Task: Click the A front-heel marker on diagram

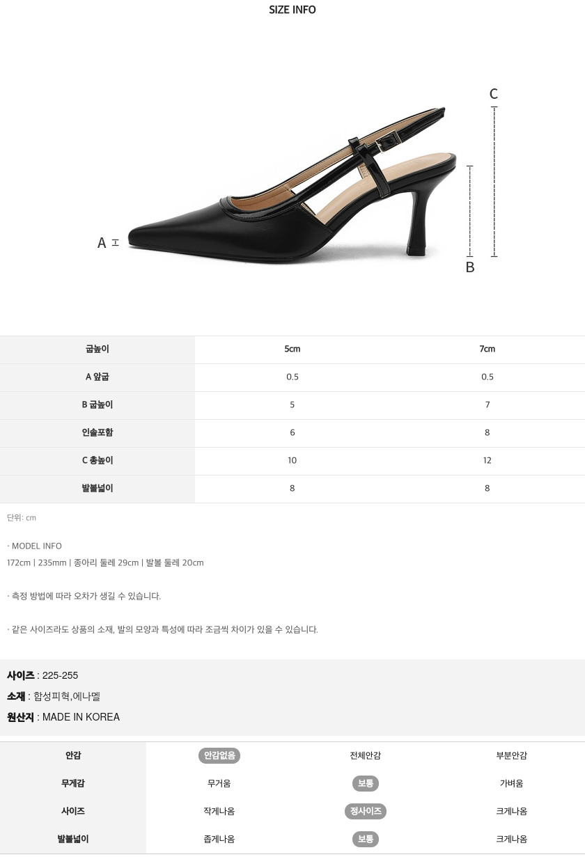Action: (102, 243)
